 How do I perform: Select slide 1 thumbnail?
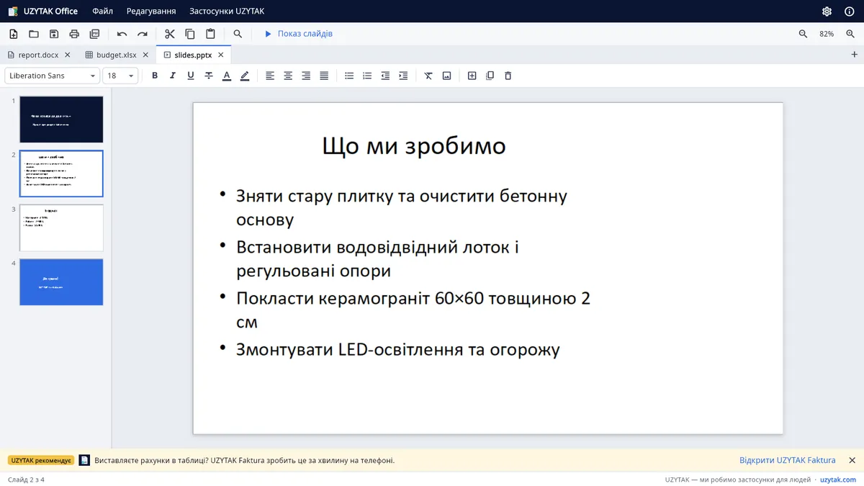point(61,120)
